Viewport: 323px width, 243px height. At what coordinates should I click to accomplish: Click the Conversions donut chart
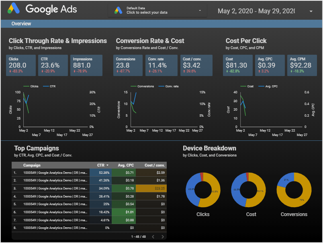(294, 190)
